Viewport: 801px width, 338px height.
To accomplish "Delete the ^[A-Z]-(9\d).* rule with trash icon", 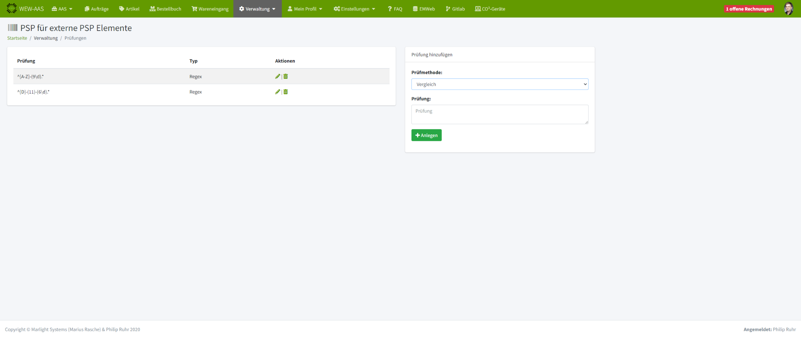I will 286,76.
